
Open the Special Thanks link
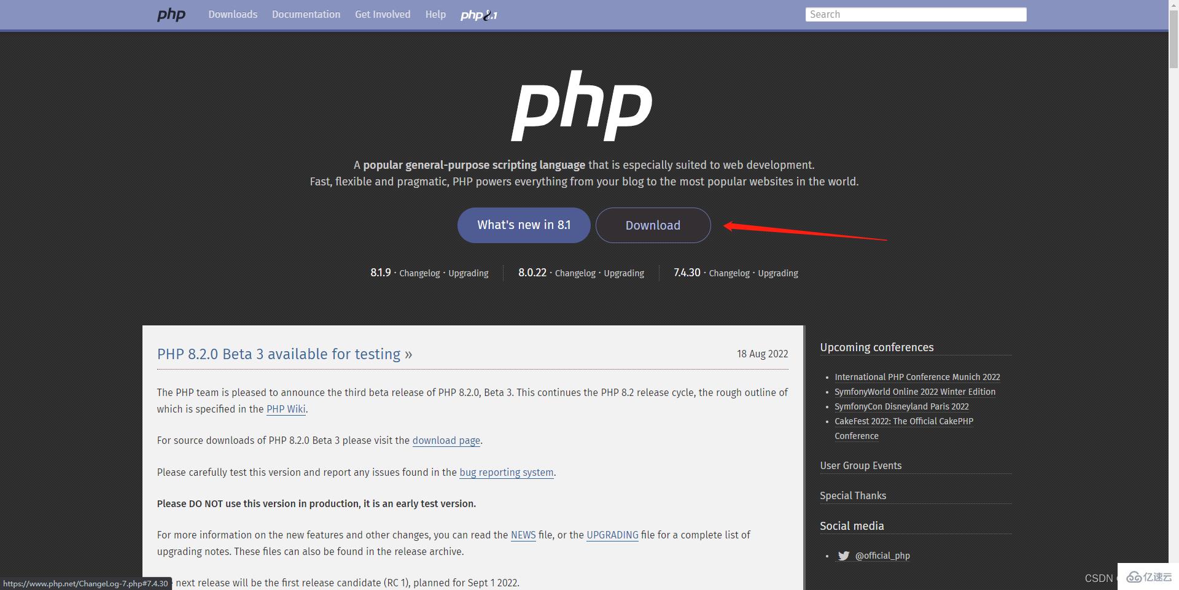853,495
